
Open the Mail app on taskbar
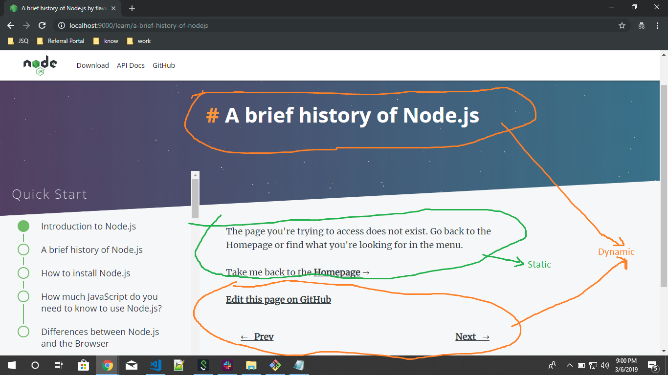point(132,365)
